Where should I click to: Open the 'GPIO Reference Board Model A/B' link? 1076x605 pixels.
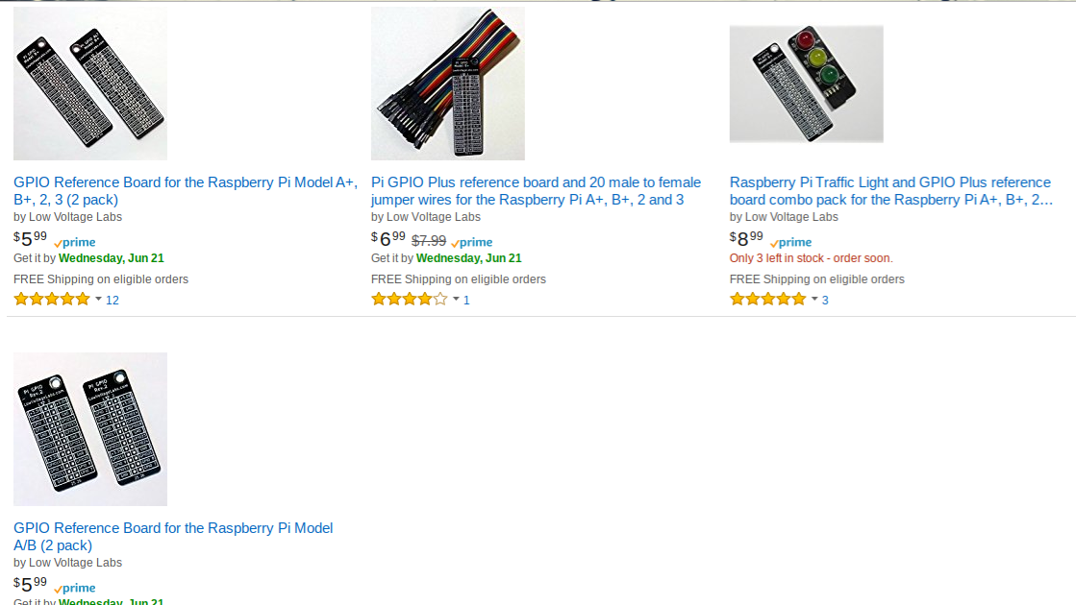[173, 537]
